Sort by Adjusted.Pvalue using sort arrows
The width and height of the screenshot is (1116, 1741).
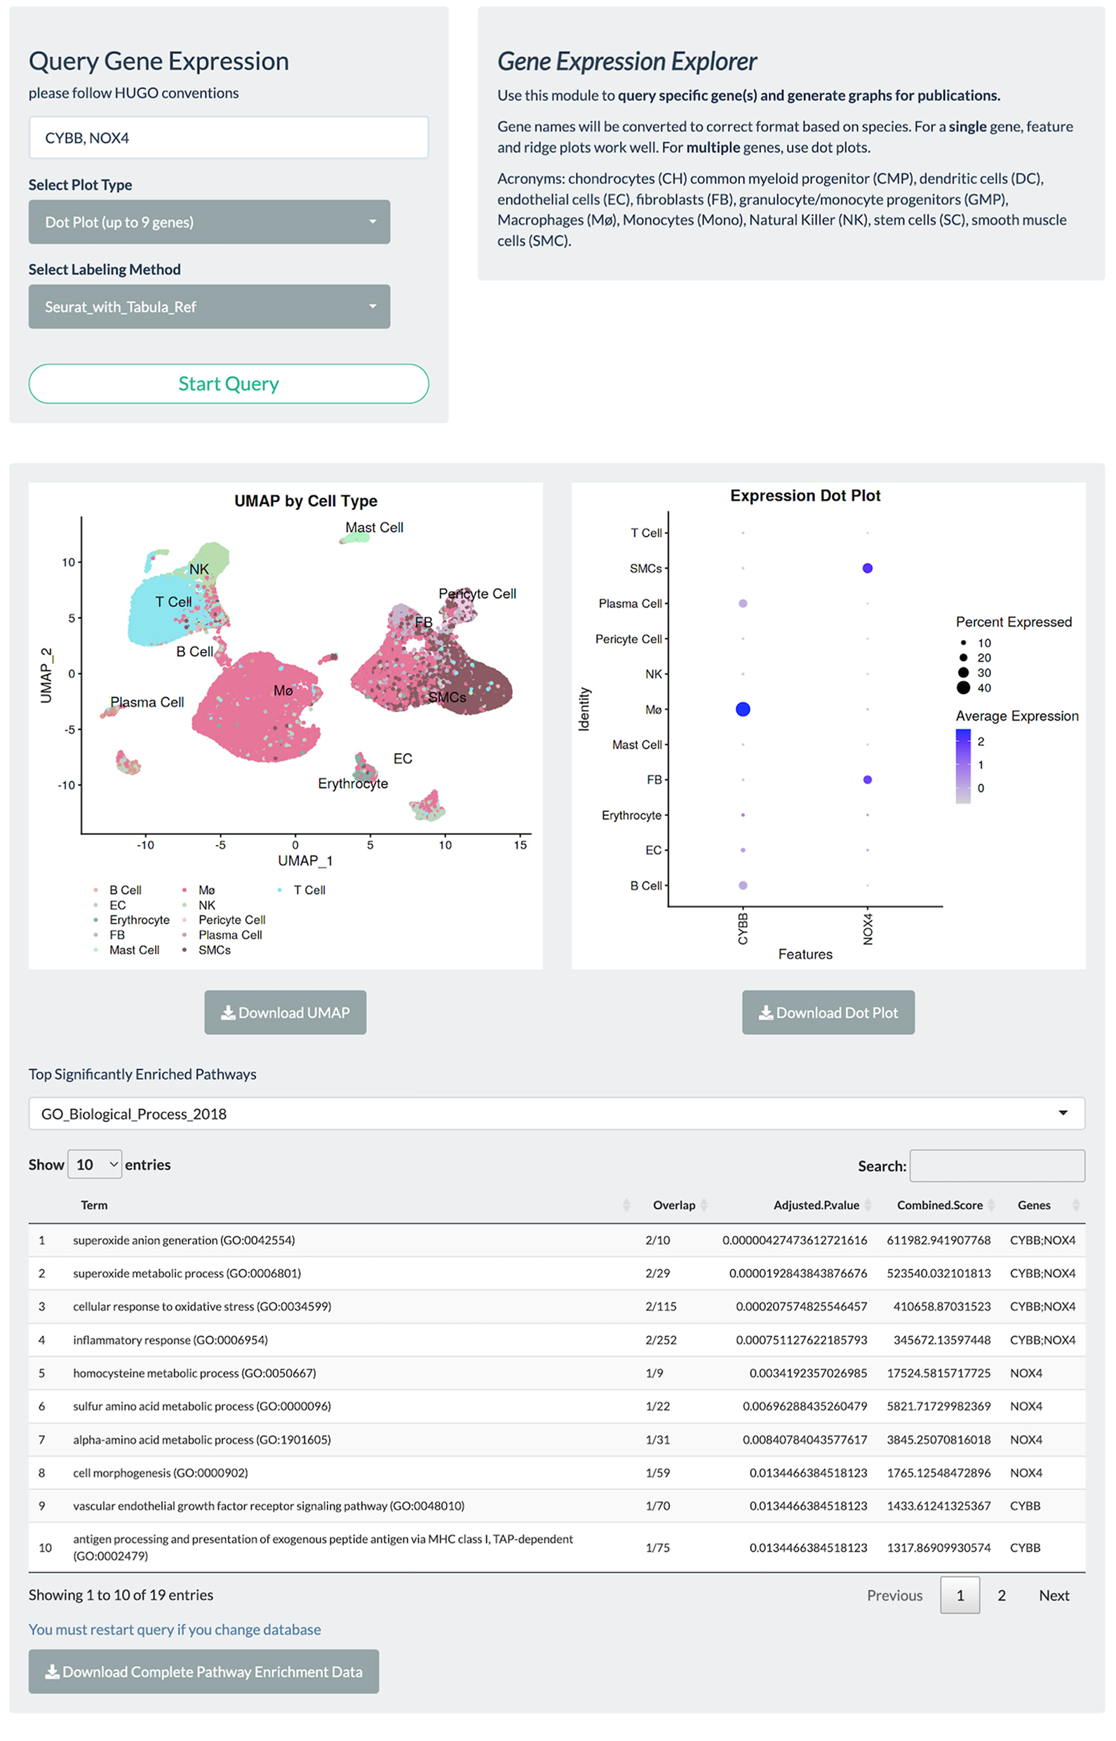(868, 1205)
